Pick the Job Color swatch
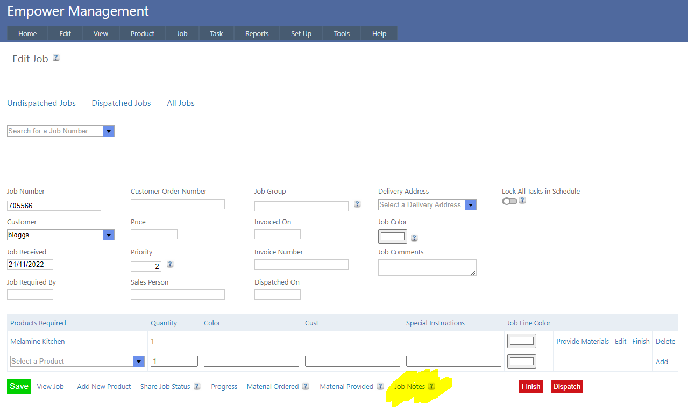Viewport: 688px width, 418px height. [393, 236]
